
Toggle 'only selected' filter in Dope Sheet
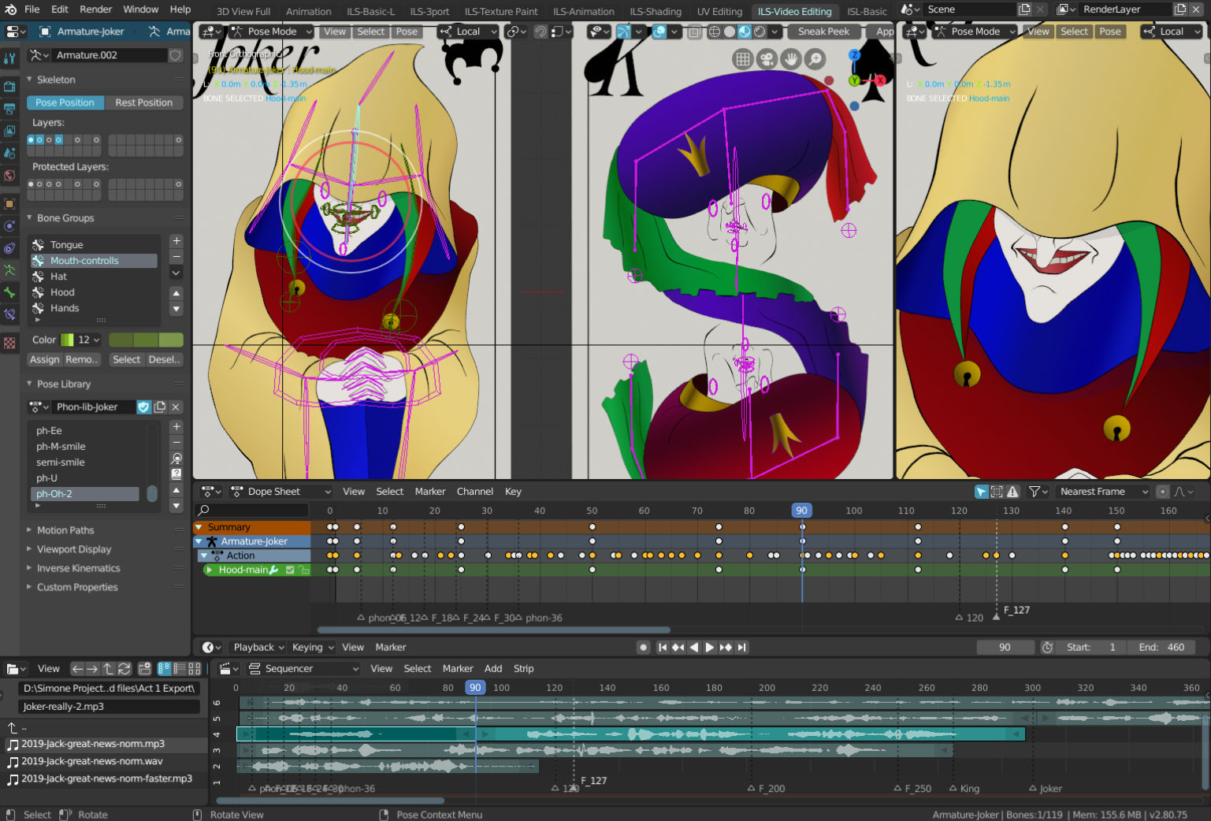click(981, 492)
